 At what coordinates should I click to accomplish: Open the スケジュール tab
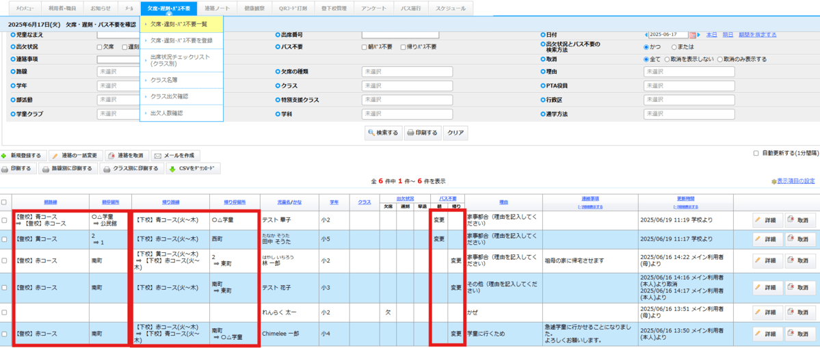451,9
